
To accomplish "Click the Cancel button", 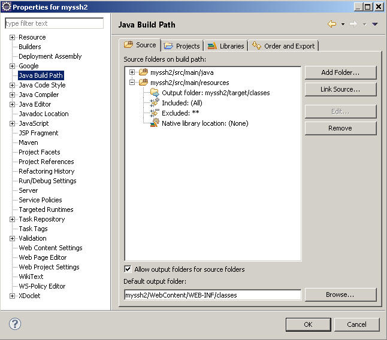I will pos(356,324).
